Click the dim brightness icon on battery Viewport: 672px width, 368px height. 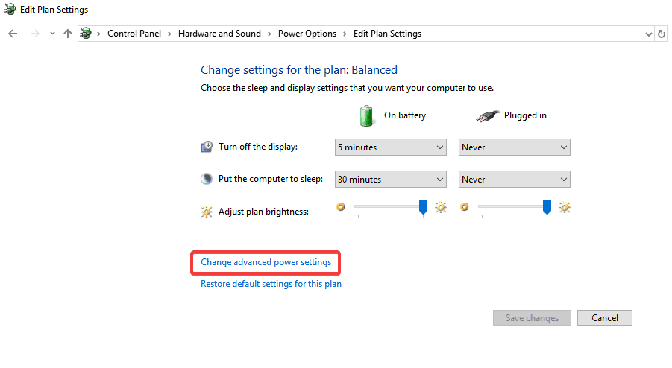point(342,207)
